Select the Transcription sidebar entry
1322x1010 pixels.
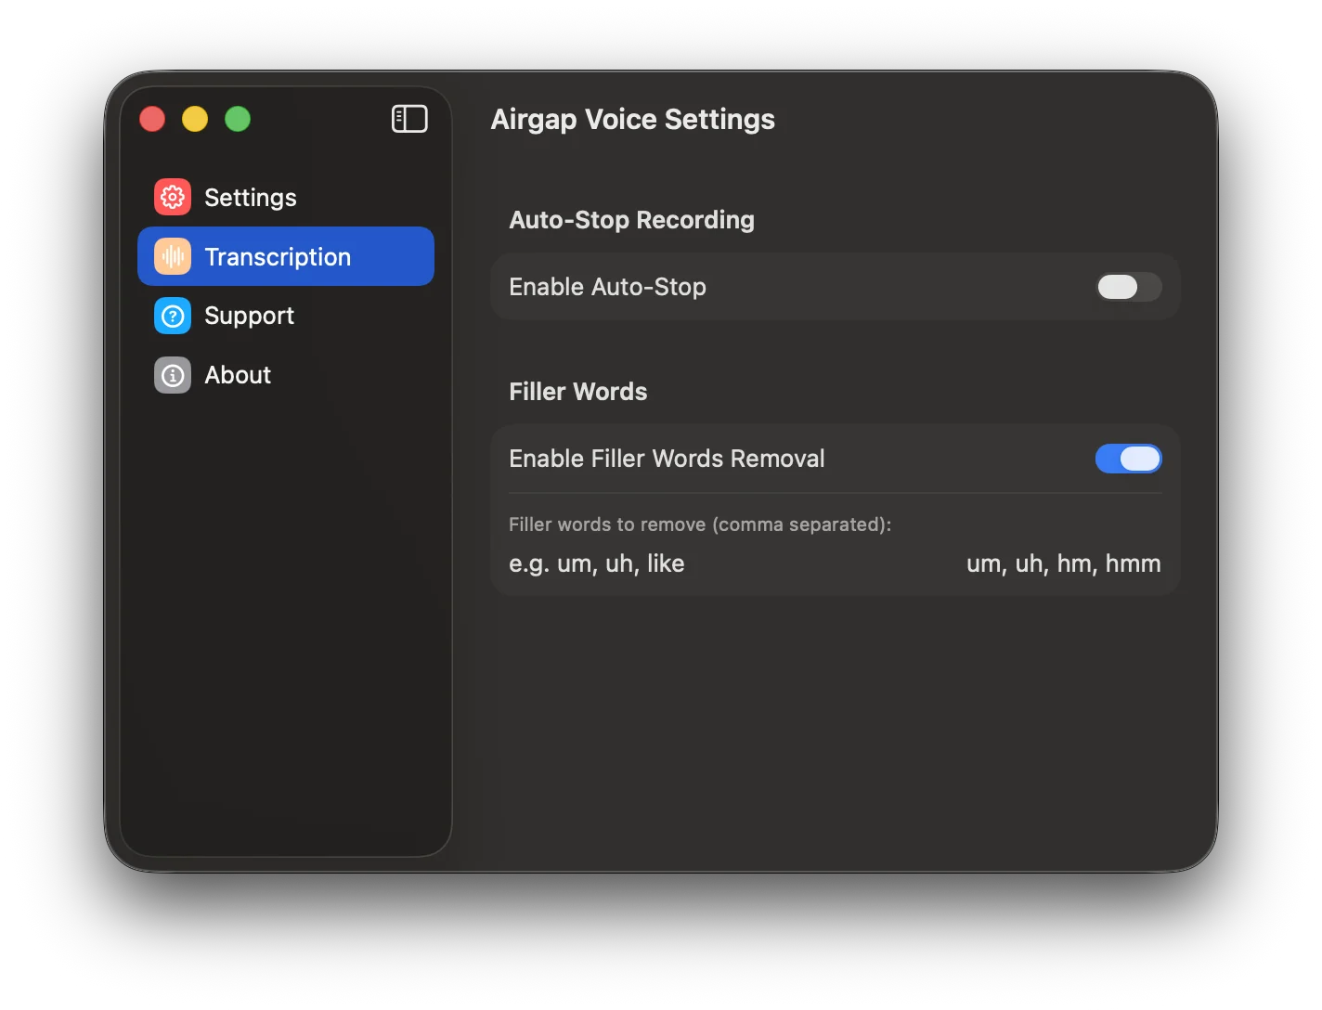click(x=277, y=256)
